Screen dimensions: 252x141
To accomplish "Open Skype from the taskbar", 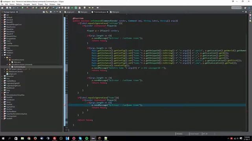I will pyautogui.click(x=80, y=138).
